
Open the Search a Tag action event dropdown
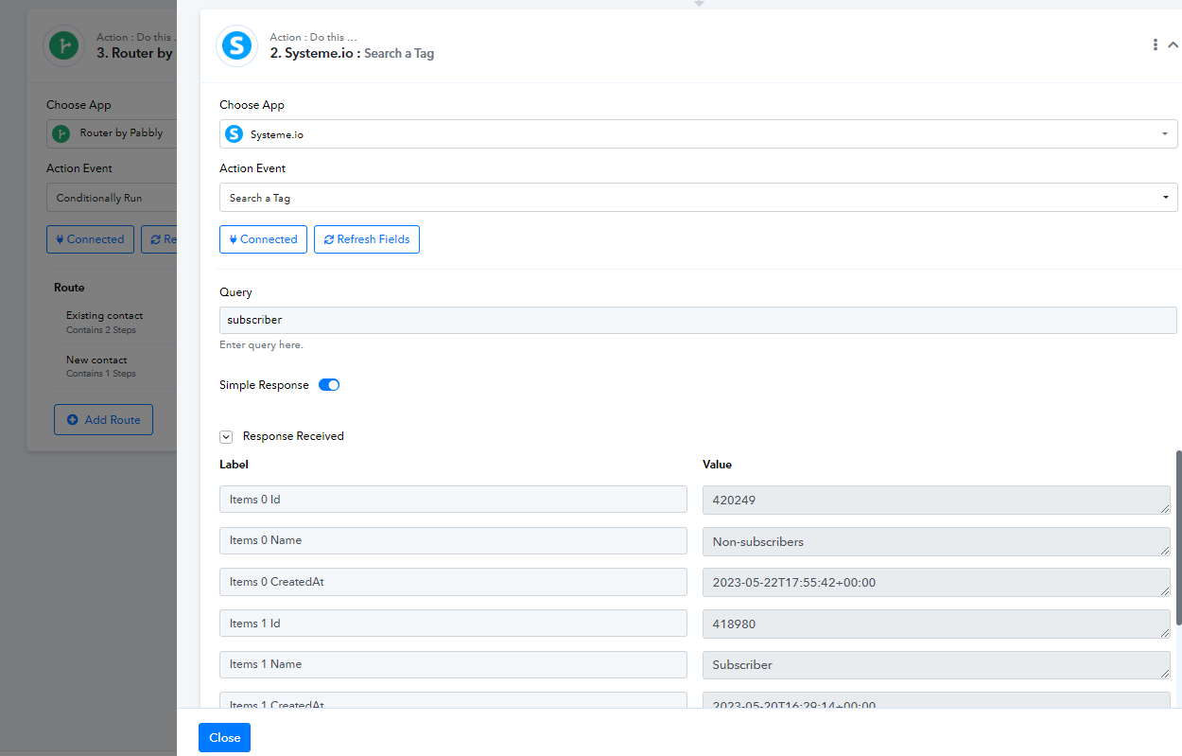pyautogui.click(x=699, y=198)
